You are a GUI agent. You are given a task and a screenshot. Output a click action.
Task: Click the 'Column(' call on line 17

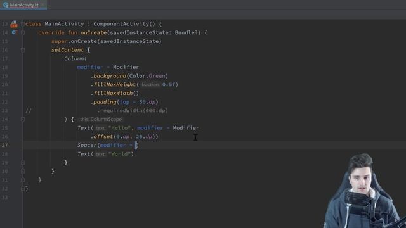pyautogui.click(x=75, y=59)
